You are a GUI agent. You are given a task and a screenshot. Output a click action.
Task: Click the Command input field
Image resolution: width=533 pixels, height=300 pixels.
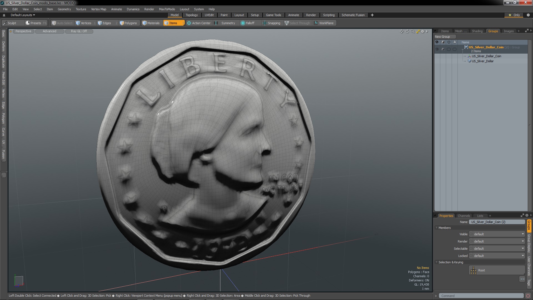click(x=481, y=296)
